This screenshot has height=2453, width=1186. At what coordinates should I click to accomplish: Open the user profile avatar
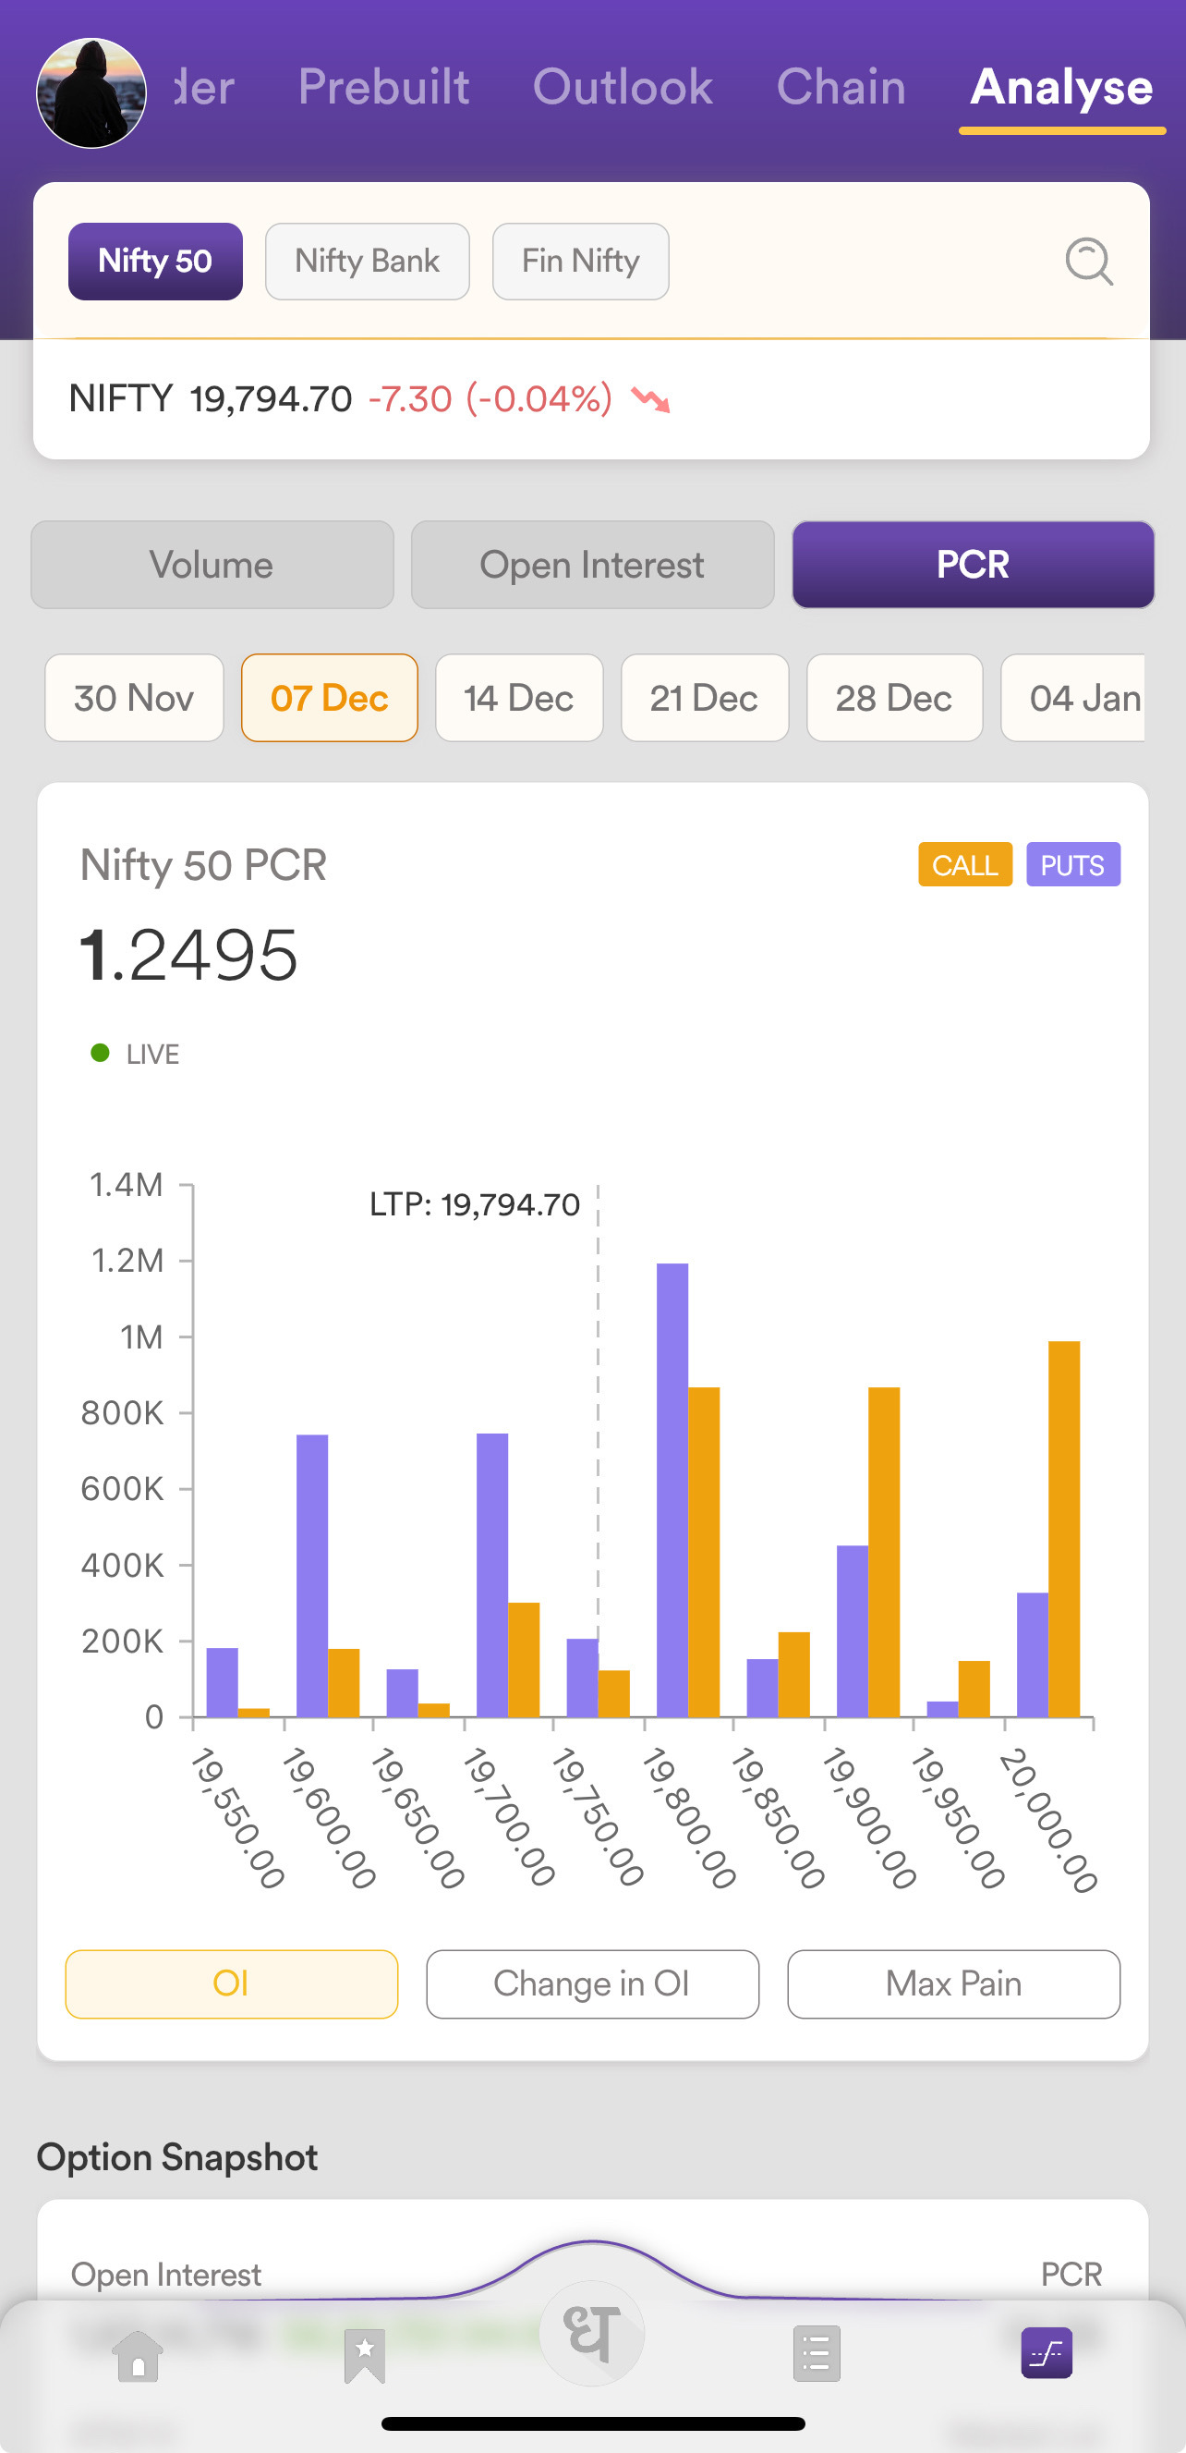(91, 93)
